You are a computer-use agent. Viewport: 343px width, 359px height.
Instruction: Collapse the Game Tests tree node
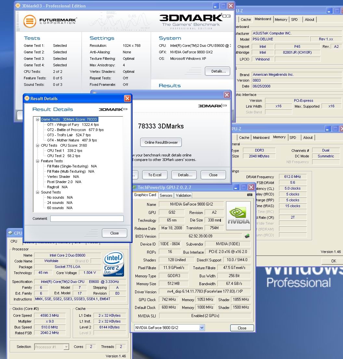click(37, 119)
